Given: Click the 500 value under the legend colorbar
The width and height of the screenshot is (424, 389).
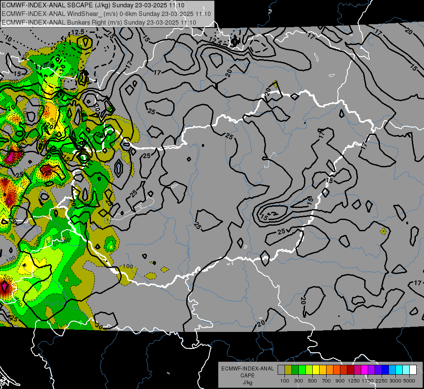Looking at the screenshot, I should (312, 381).
